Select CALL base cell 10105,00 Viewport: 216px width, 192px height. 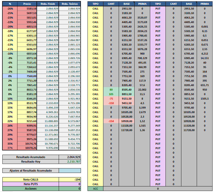click(127, 112)
